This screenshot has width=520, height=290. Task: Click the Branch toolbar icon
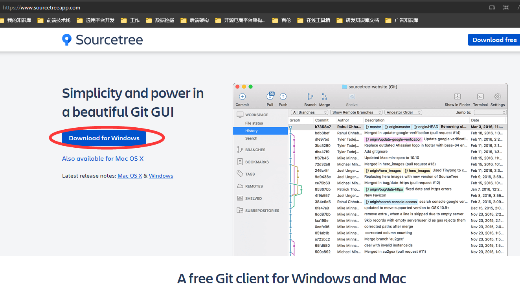point(310,97)
